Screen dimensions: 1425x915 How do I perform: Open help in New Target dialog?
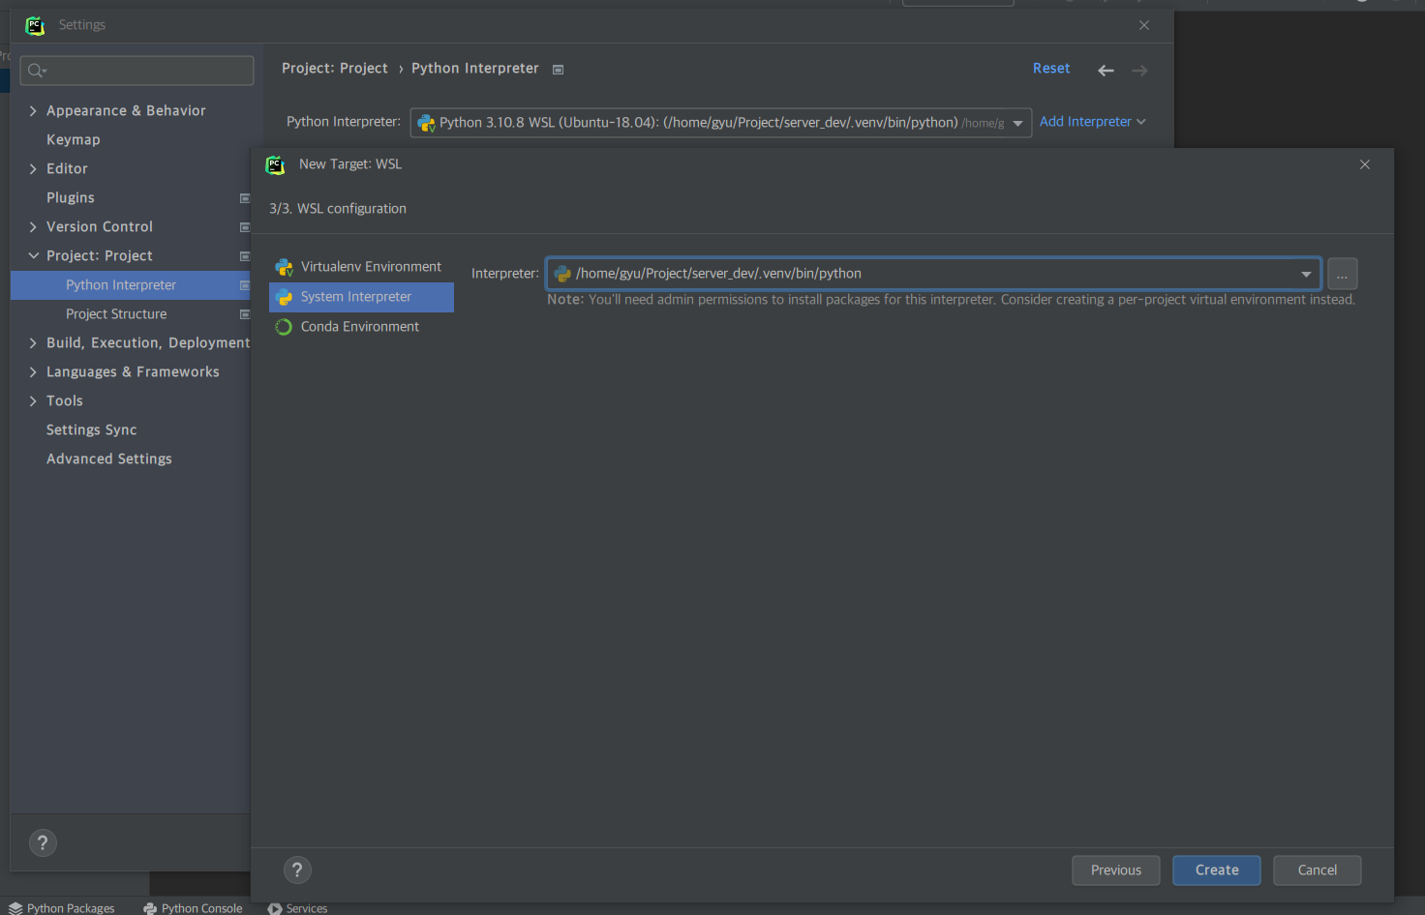coord(297,871)
